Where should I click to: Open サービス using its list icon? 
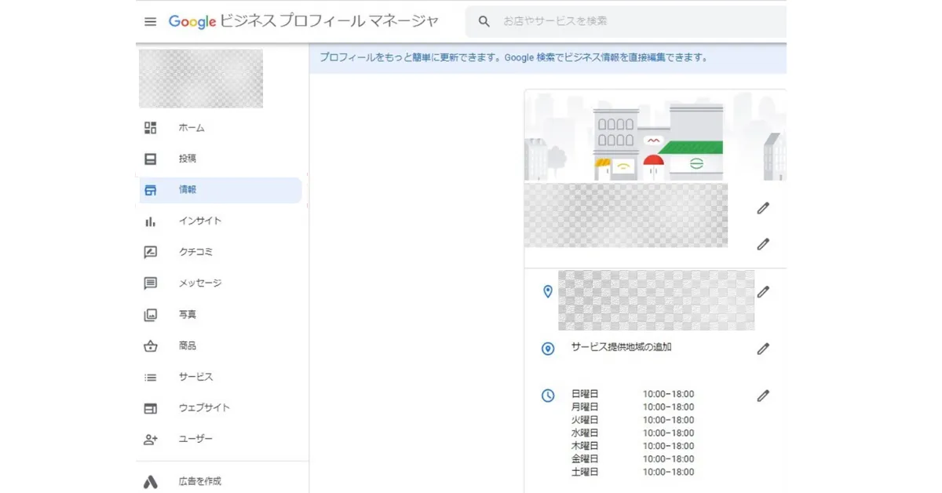click(150, 376)
